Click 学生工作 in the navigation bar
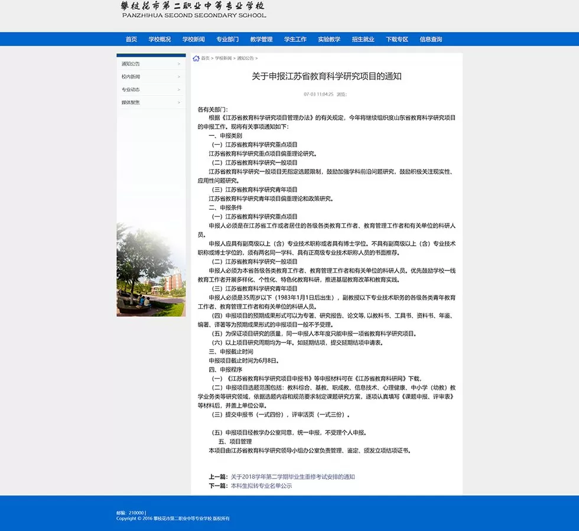579x531 pixels. pyautogui.click(x=295, y=39)
